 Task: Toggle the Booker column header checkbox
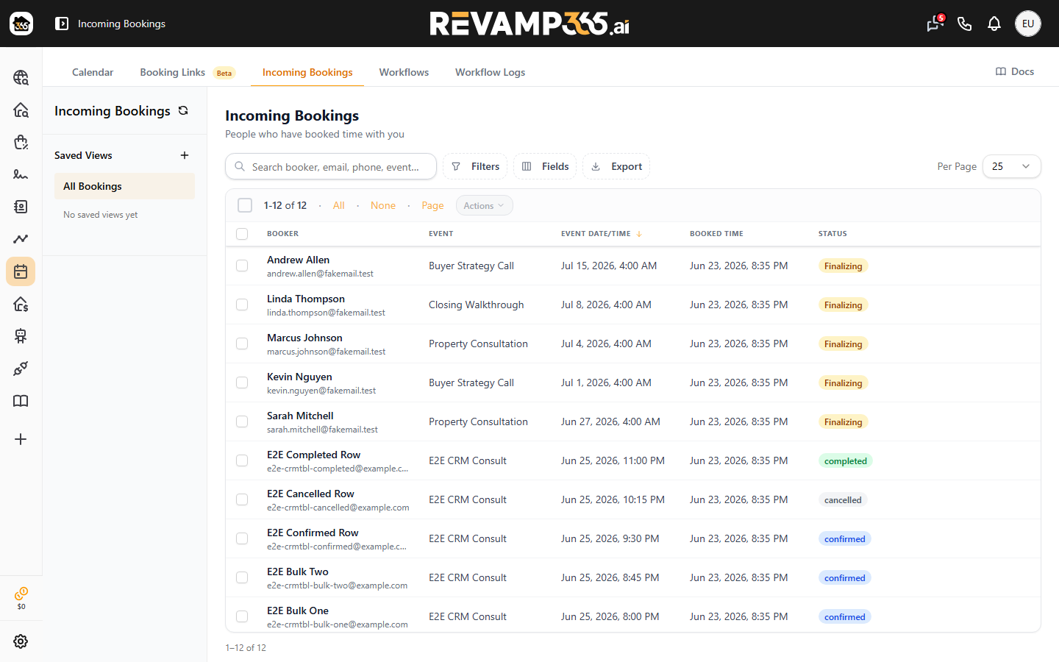(x=242, y=234)
